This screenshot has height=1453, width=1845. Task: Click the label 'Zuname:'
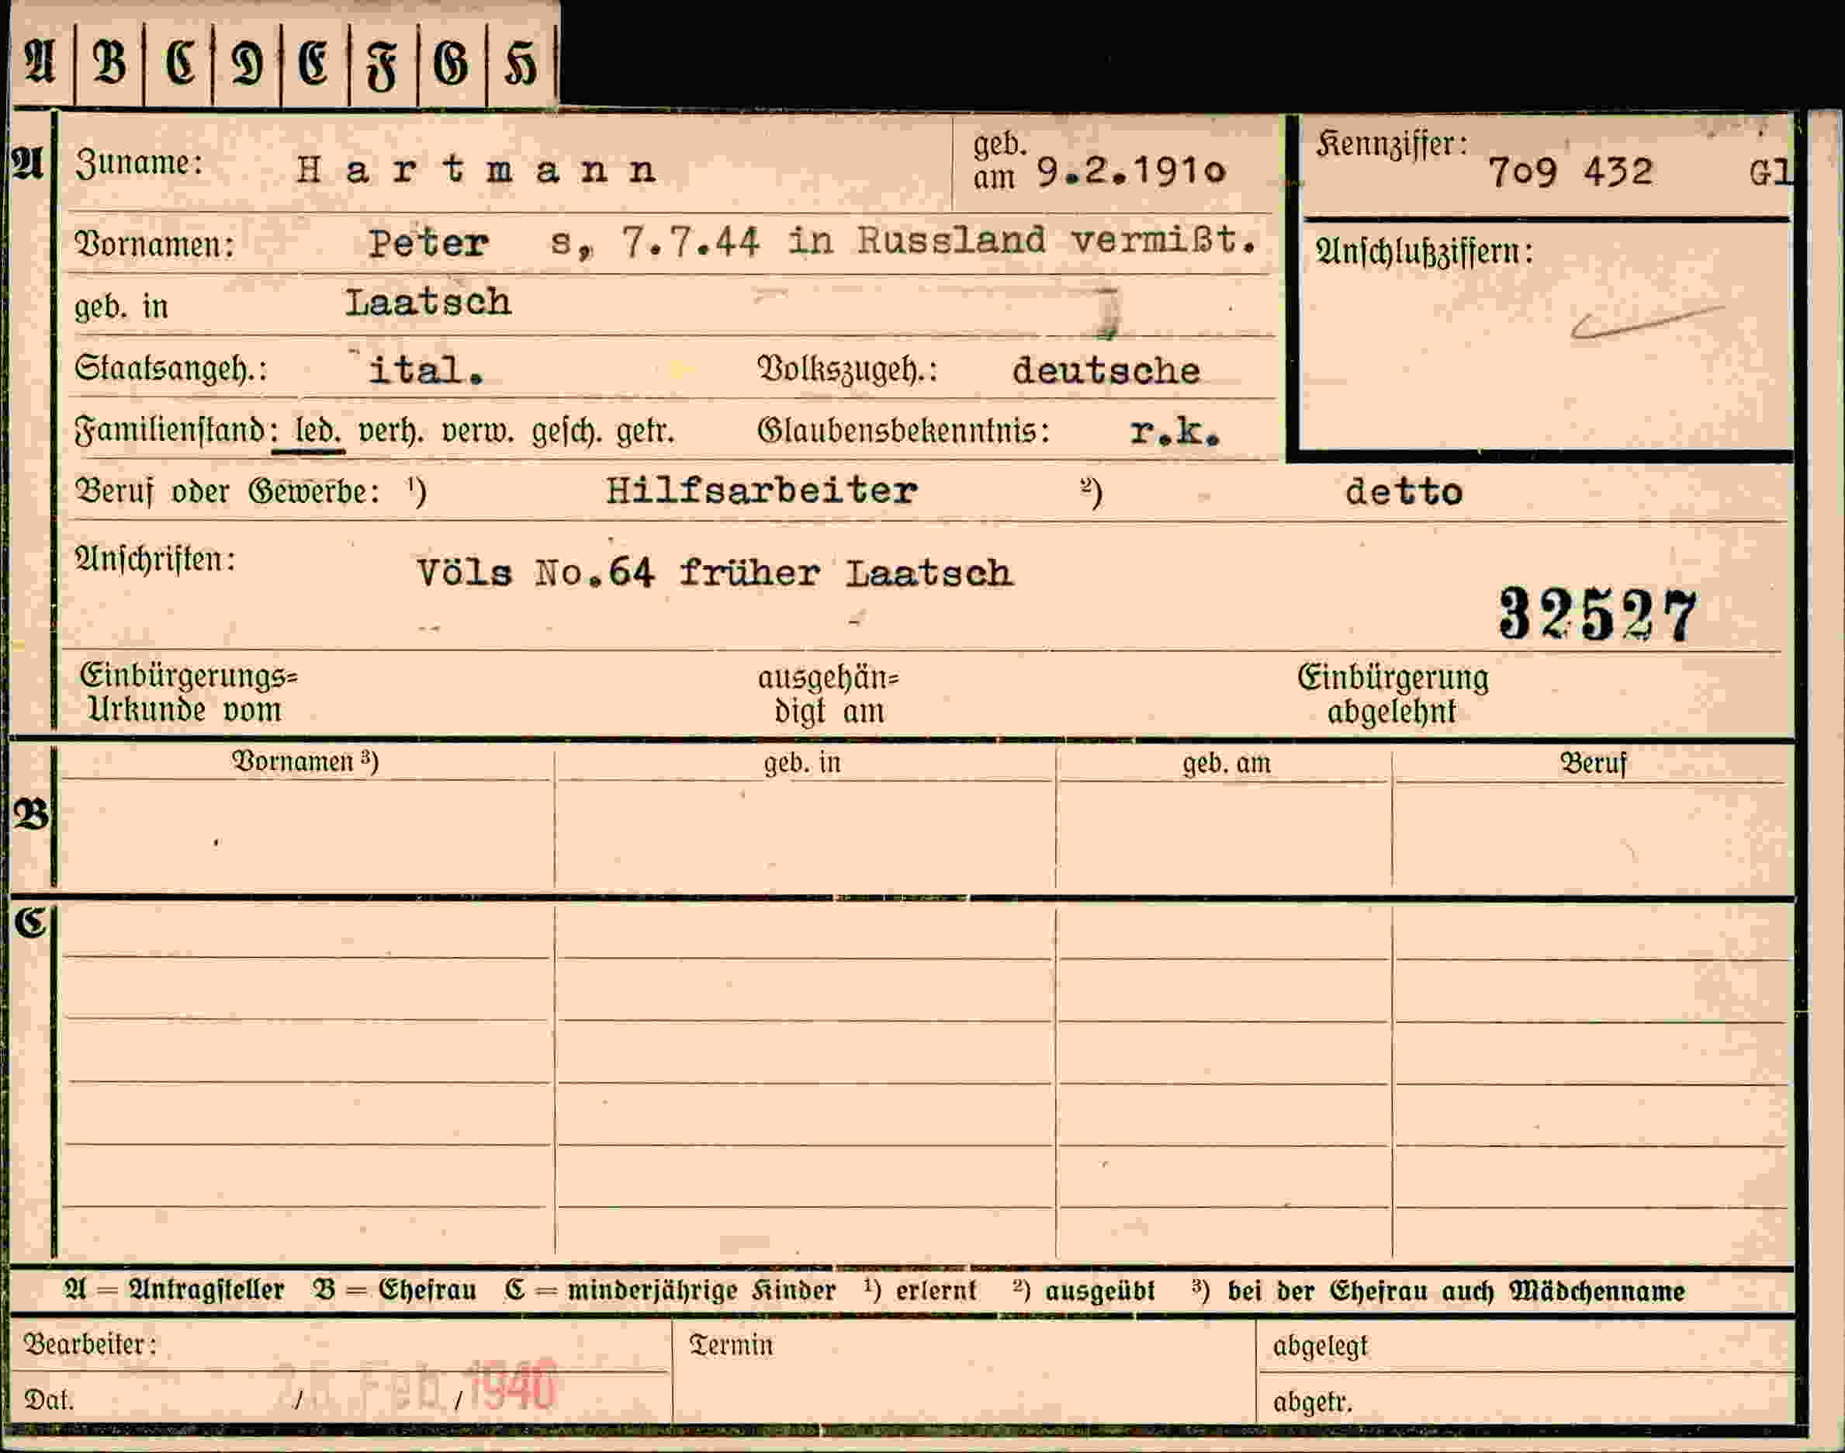coord(140,163)
